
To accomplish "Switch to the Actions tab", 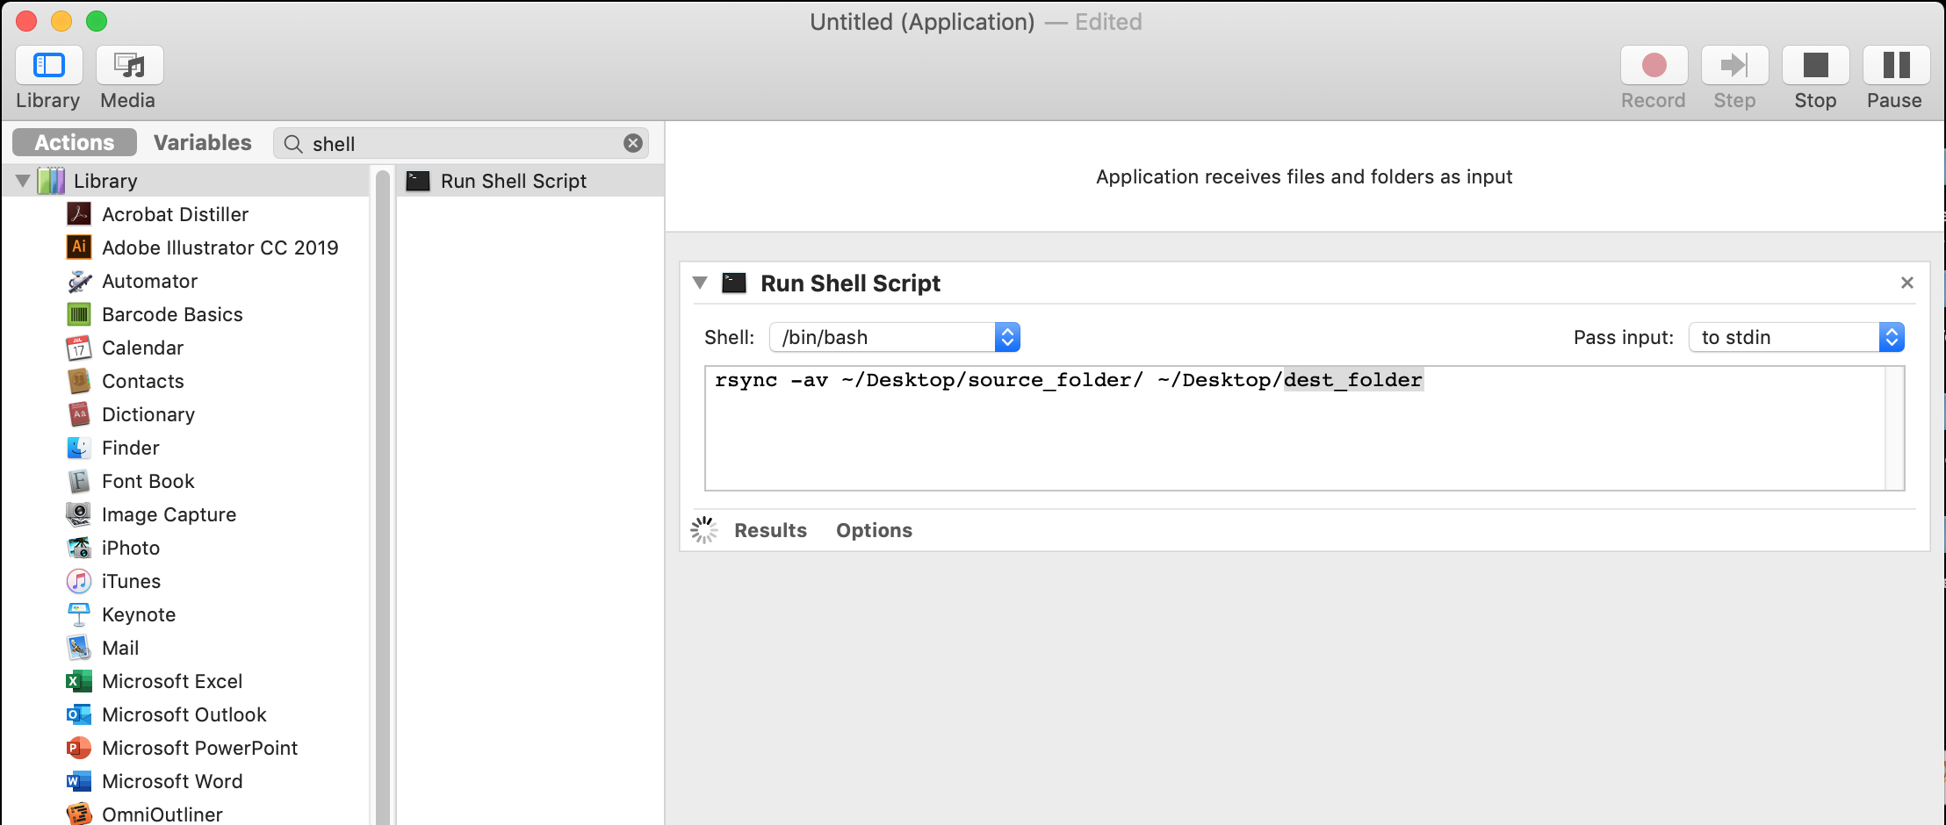I will coord(75,142).
